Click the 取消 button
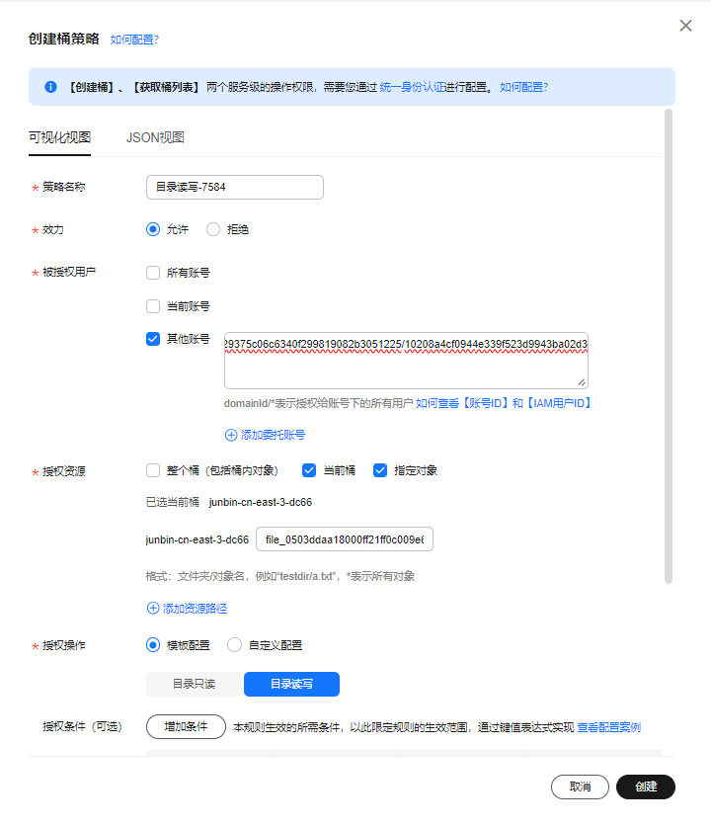The height and width of the screenshot is (828, 711). tap(580, 787)
